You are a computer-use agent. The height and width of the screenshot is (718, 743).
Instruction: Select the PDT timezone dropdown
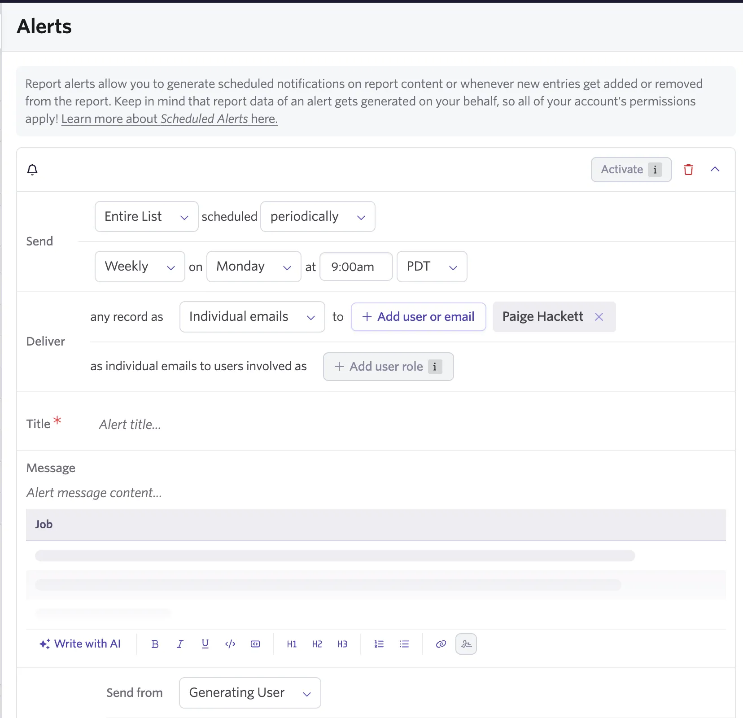click(432, 267)
